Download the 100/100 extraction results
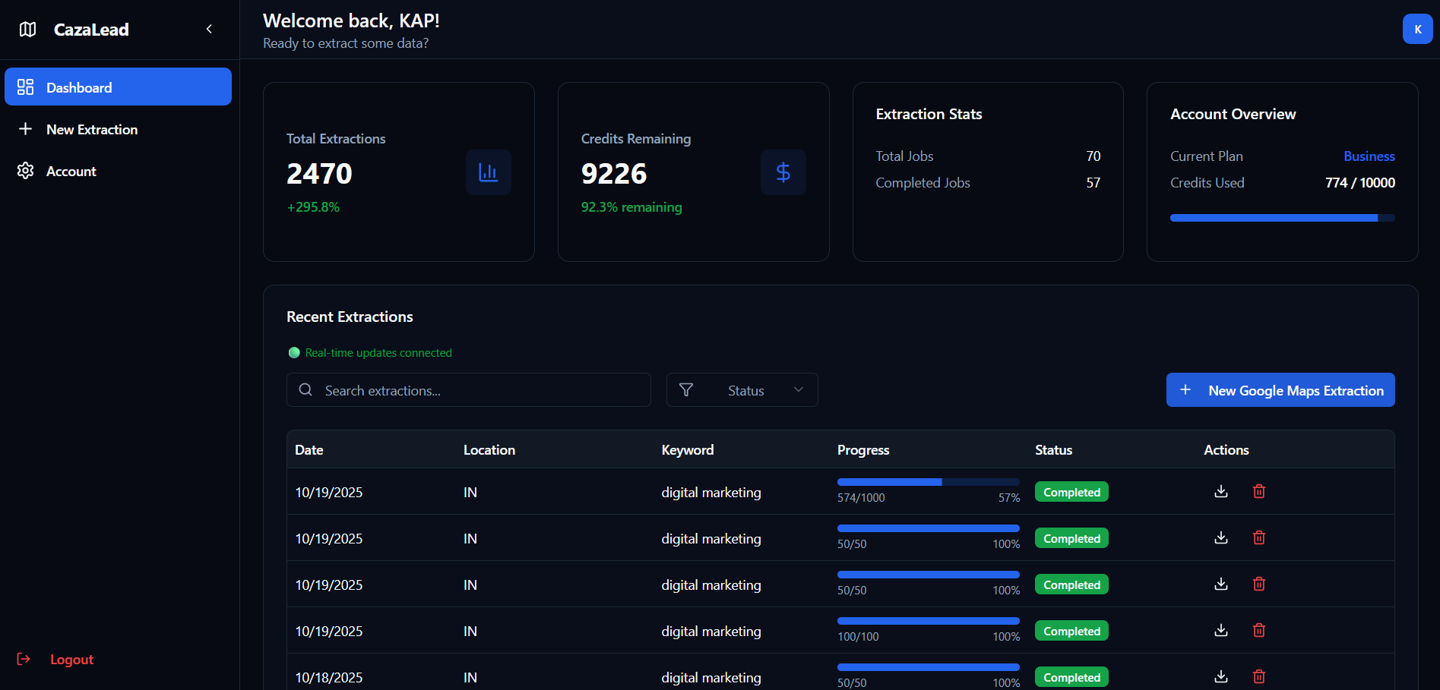1440x690 pixels. click(1220, 630)
